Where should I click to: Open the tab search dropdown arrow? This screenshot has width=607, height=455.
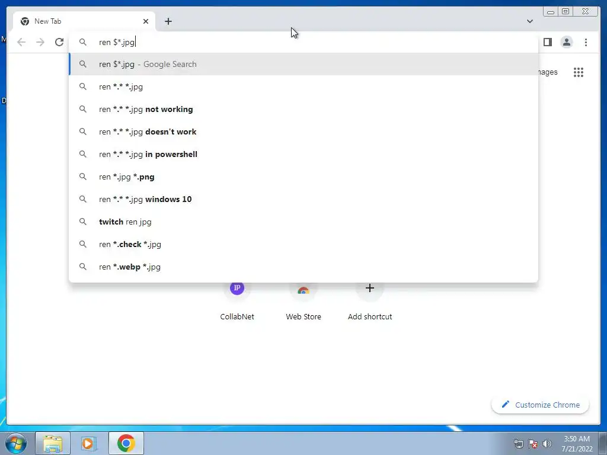(529, 21)
